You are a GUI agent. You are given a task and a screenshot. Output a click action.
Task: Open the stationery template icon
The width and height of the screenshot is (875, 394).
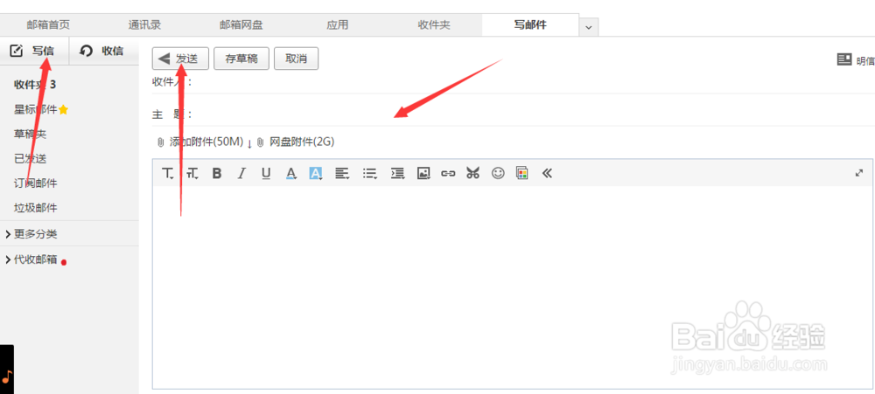click(521, 173)
